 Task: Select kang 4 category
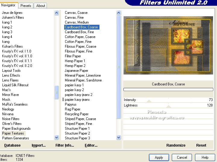[x=7, y=37]
